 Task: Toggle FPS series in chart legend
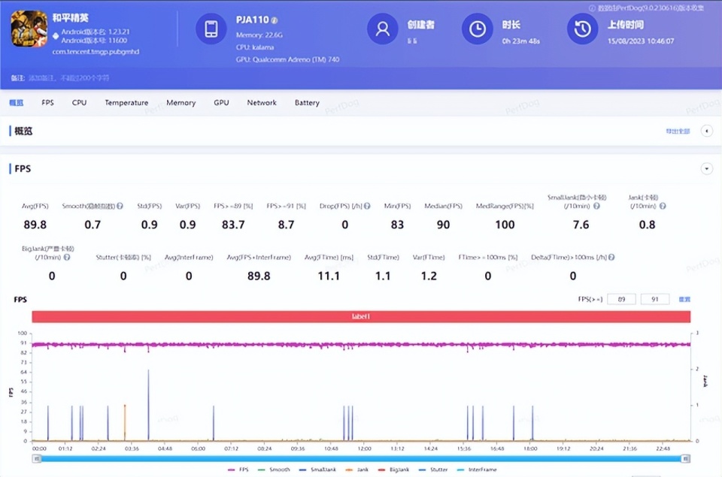pyautogui.click(x=240, y=469)
